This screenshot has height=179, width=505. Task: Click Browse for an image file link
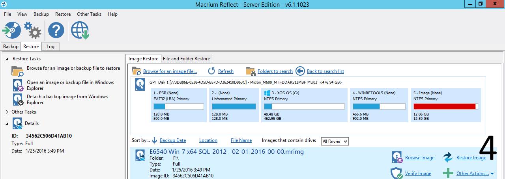pyautogui.click(x=170, y=71)
